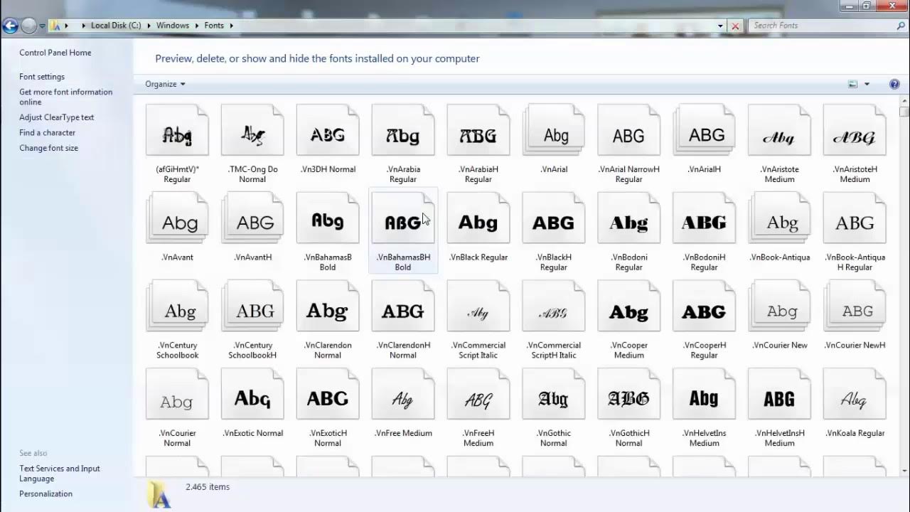Image resolution: width=910 pixels, height=512 pixels.
Task: Click the change view icon button
Action: [853, 84]
